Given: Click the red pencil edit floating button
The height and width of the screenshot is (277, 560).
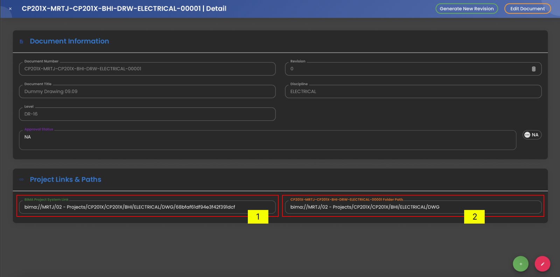Looking at the screenshot, I should [542, 264].
